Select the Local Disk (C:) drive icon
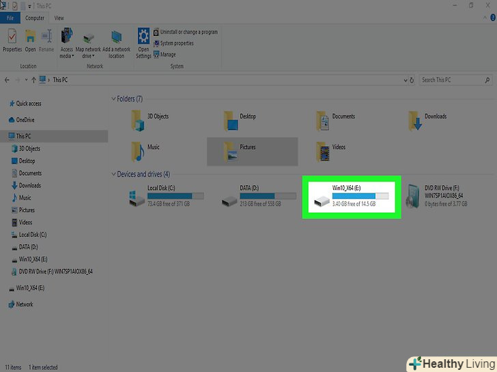497x372 pixels. [x=137, y=198]
